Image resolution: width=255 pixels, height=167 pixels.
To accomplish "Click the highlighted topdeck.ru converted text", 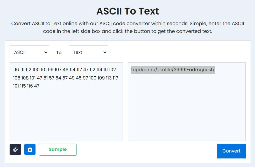I will tap(173, 70).
